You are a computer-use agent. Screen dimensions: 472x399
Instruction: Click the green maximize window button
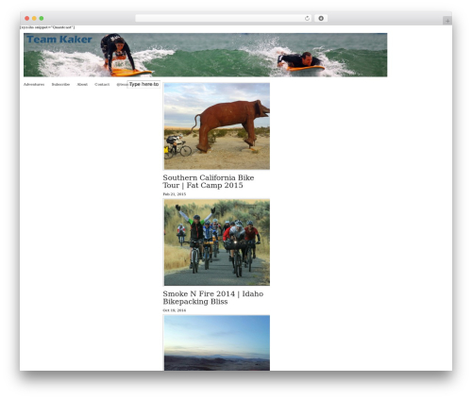tap(42, 18)
